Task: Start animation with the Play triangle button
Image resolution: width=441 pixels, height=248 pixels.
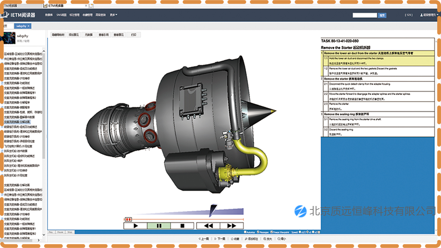Action: (x=135, y=226)
